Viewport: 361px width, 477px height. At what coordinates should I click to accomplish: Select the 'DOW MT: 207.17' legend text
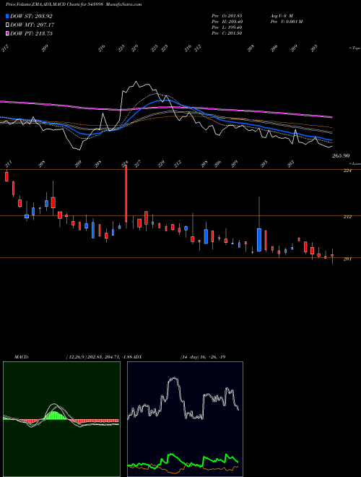tap(32, 25)
